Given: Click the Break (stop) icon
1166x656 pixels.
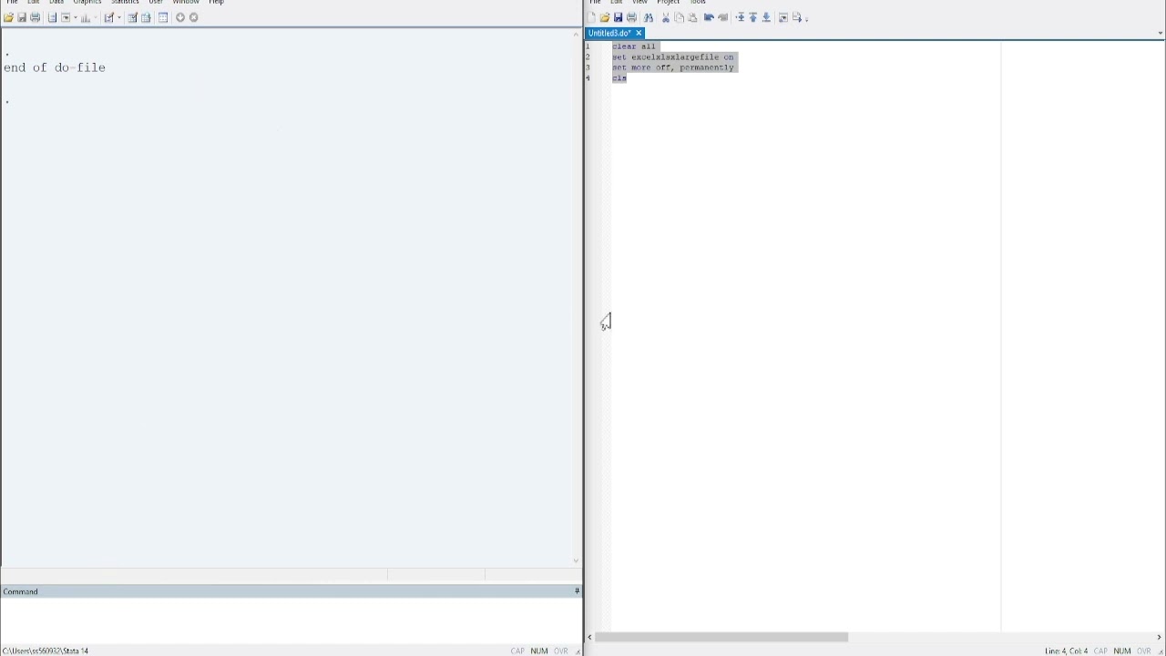Looking at the screenshot, I should pos(193,17).
